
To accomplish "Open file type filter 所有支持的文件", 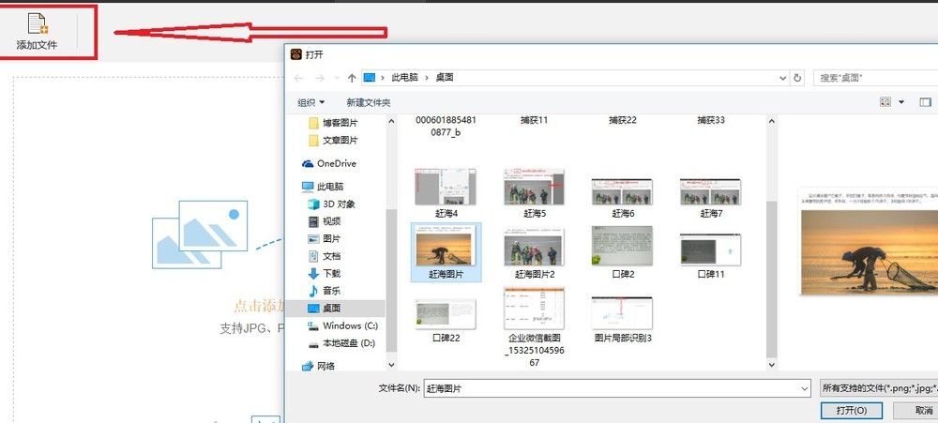I will coord(878,388).
